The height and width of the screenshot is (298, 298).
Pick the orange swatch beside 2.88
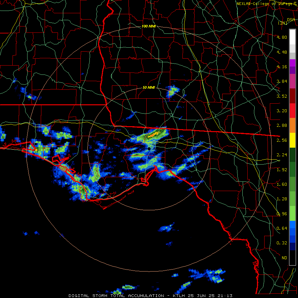coord(292,125)
